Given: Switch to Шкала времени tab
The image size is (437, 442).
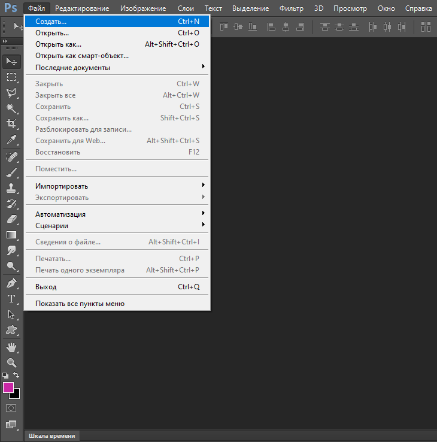Looking at the screenshot, I should (x=52, y=436).
